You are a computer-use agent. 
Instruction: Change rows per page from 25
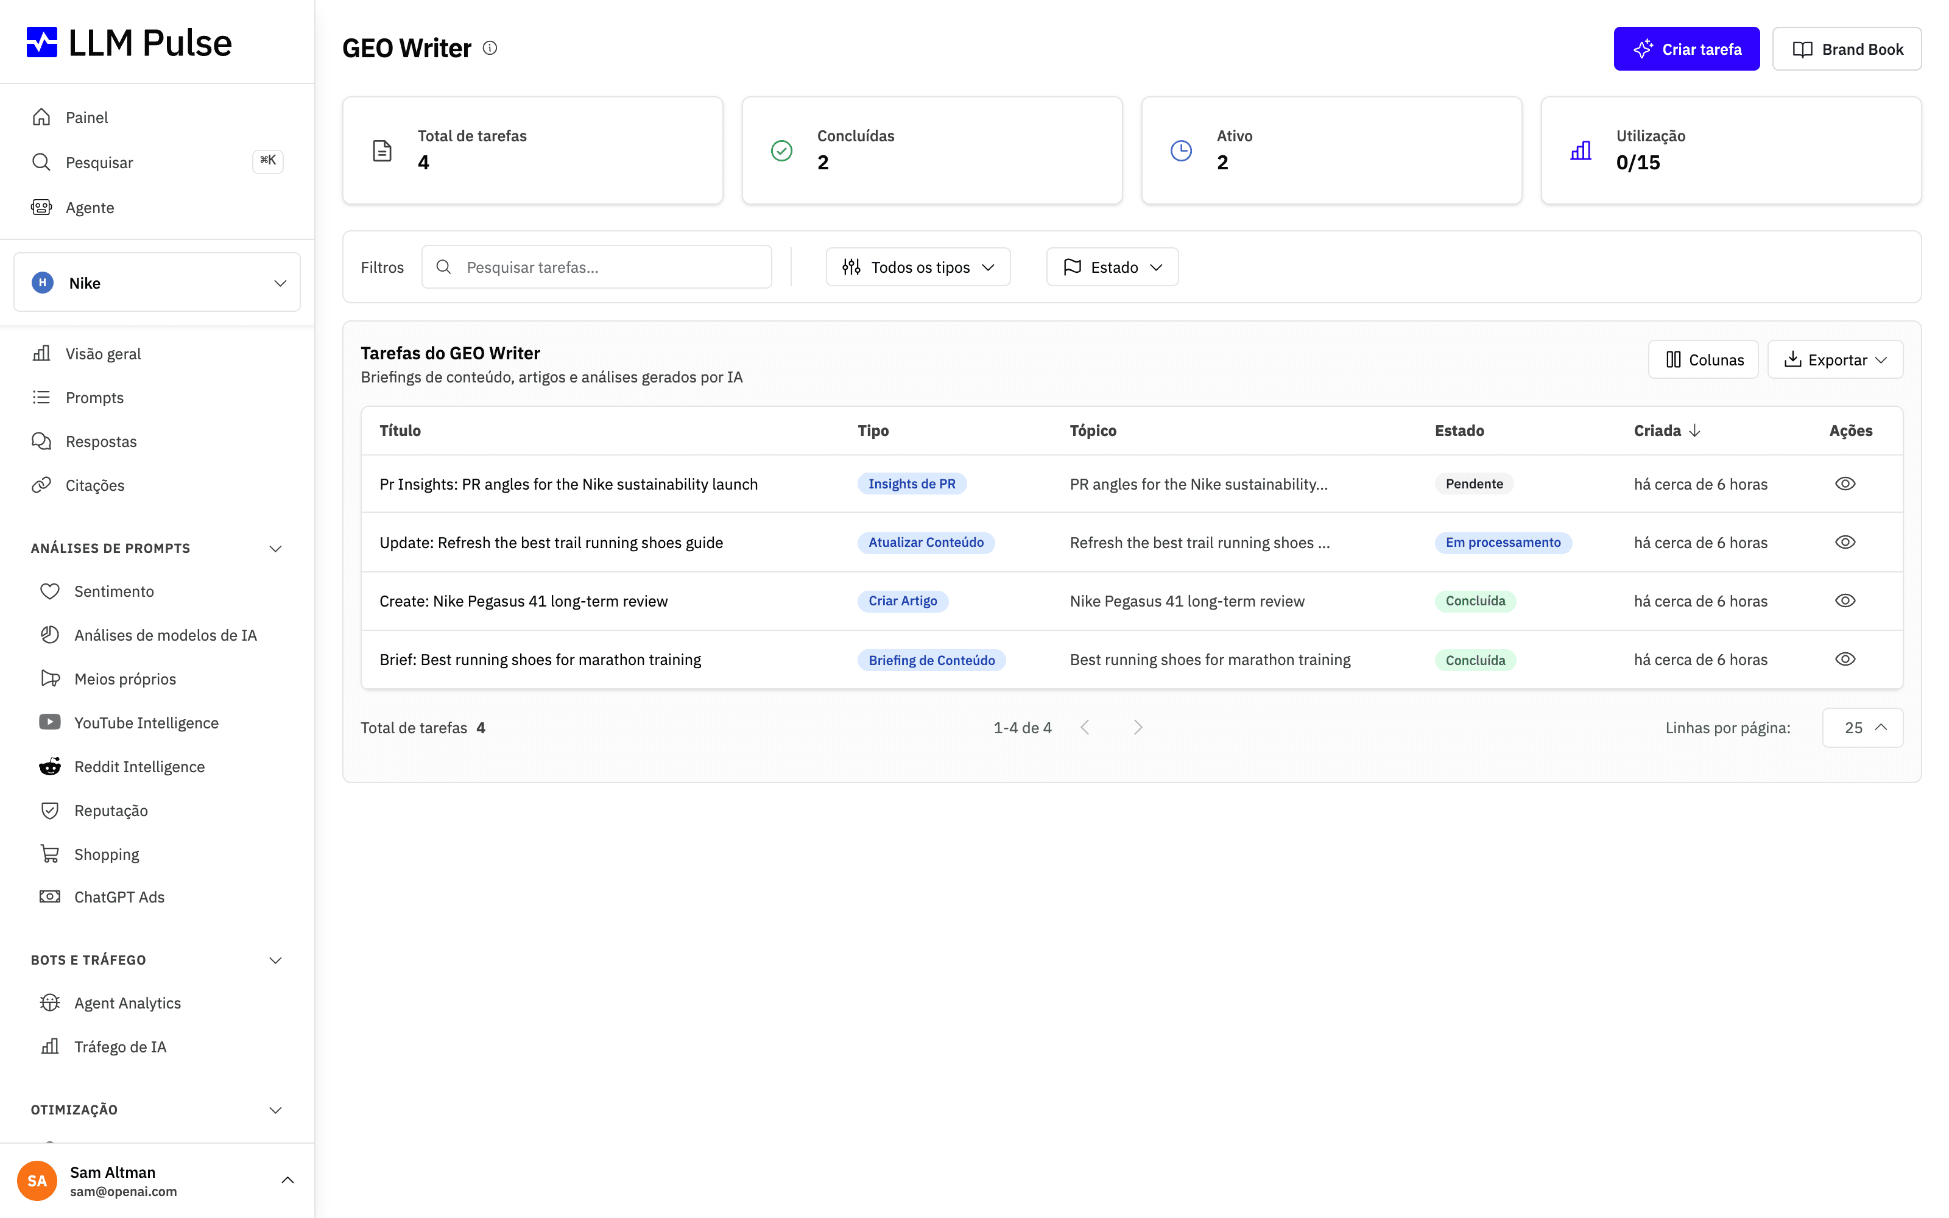(x=1863, y=727)
